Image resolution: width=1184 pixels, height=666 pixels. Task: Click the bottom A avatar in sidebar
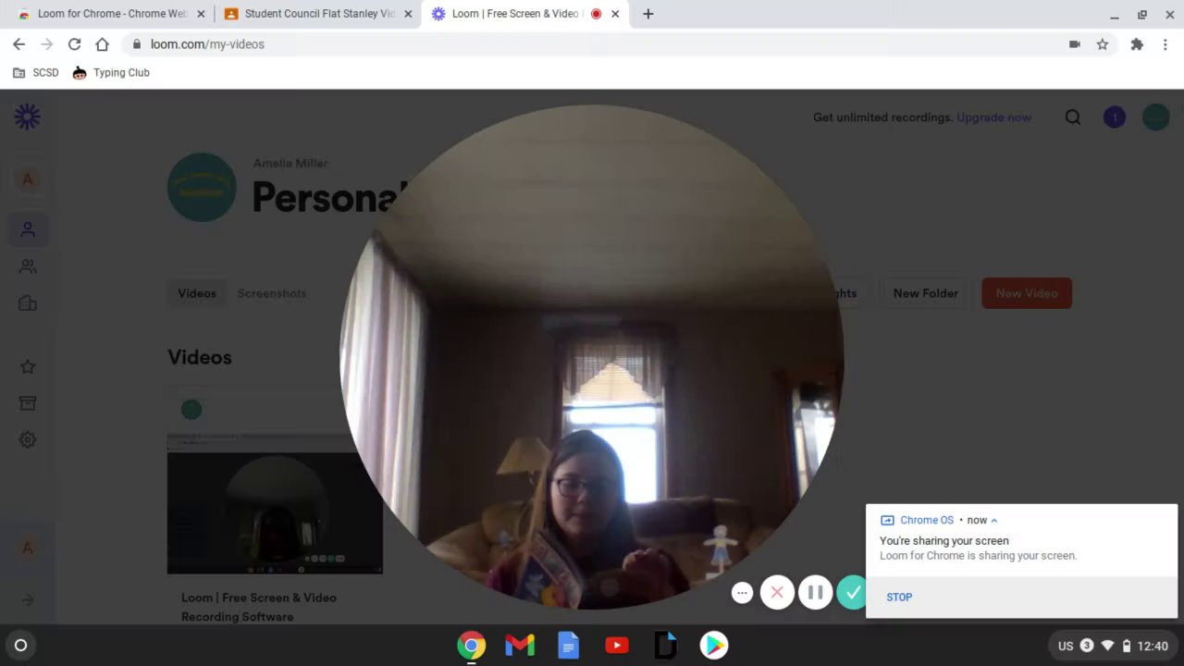28,548
